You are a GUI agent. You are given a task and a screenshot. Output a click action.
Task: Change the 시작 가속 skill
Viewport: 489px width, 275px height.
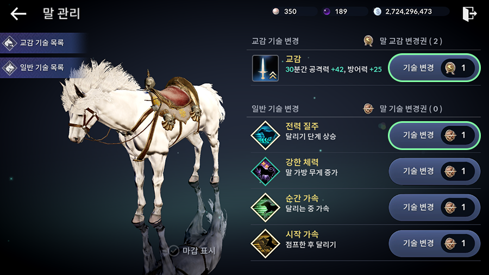434,243
